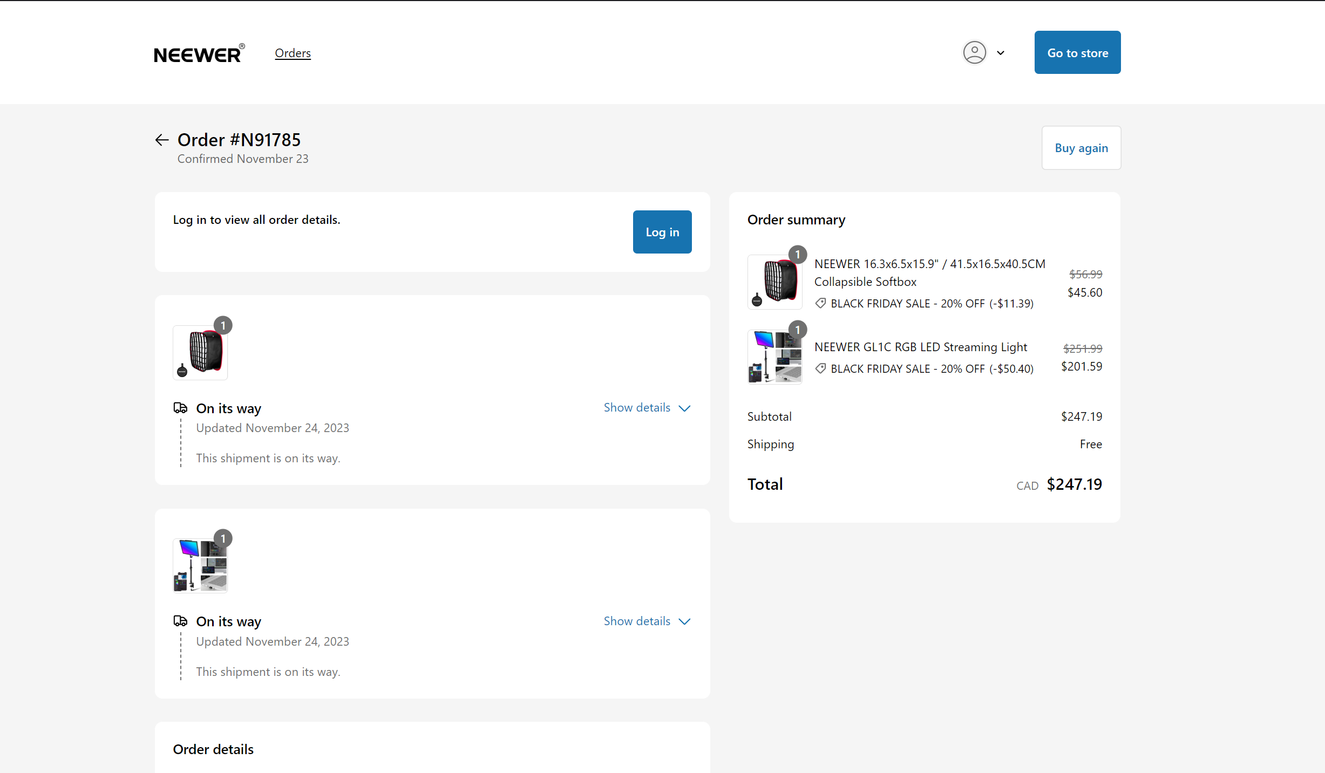This screenshot has width=1325, height=773.
Task: Click the softbox discounted price $45.60
Action: tap(1085, 292)
